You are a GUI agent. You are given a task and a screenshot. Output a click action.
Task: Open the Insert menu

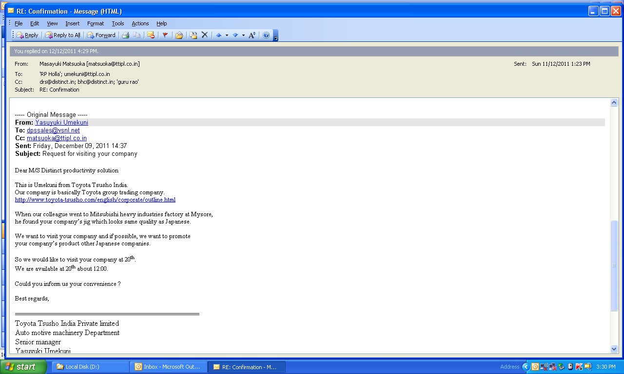point(73,23)
